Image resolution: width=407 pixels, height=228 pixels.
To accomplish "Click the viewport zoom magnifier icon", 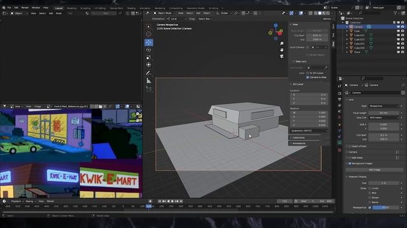I will click(x=282, y=44).
